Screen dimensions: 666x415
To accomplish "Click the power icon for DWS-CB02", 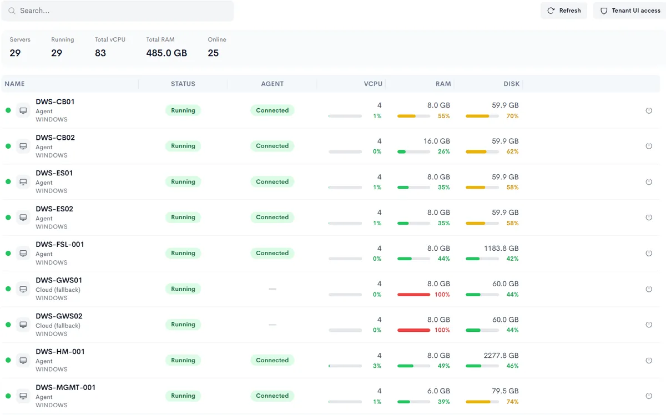I will click(x=649, y=146).
